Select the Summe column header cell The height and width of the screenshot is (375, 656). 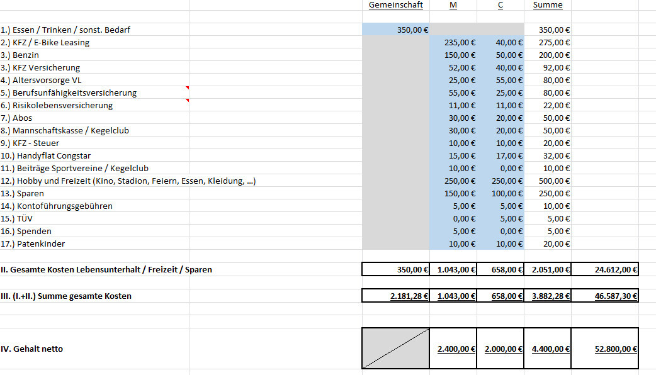[547, 5]
